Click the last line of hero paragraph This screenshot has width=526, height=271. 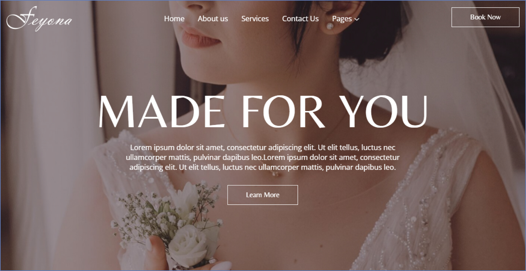click(x=262, y=167)
